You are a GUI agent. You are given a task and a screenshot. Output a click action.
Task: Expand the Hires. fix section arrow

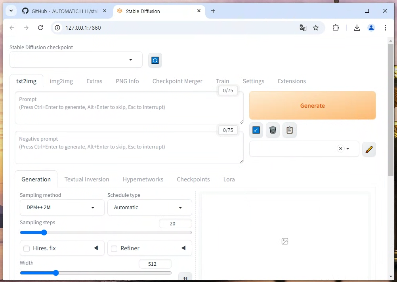(96, 248)
